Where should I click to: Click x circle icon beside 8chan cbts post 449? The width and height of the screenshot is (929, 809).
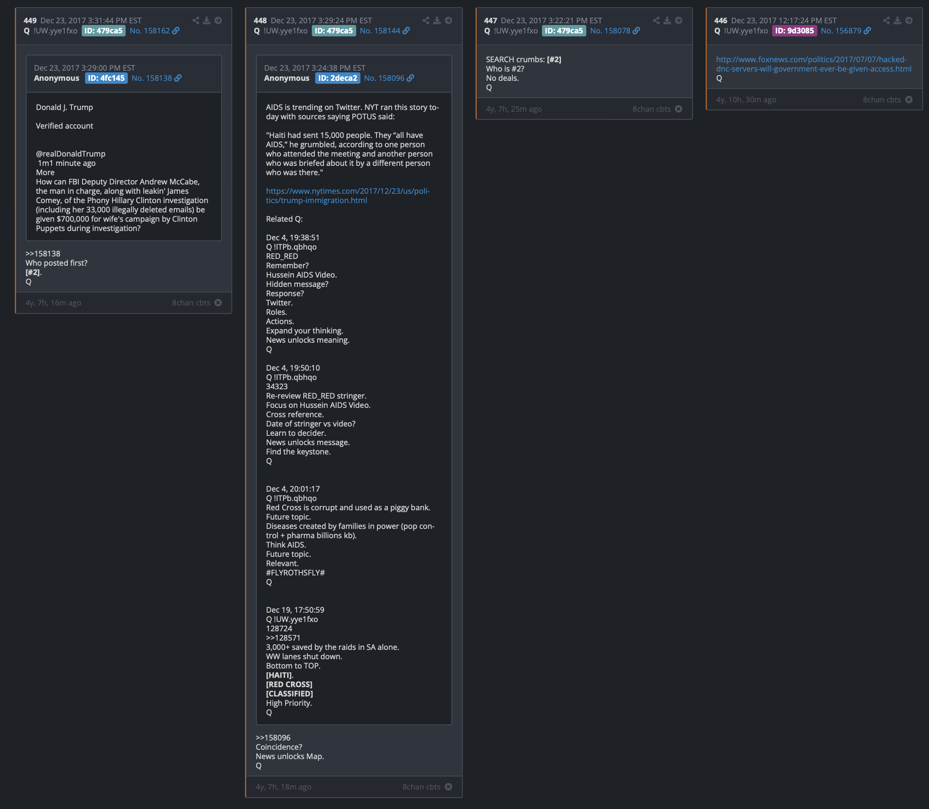(218, 303)
